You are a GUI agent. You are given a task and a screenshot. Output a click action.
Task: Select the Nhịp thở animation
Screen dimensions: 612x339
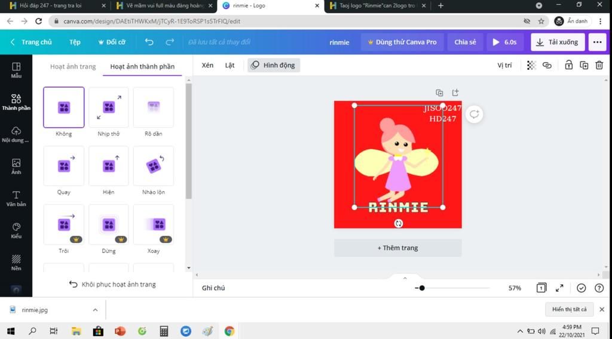[x=109, y=107]
